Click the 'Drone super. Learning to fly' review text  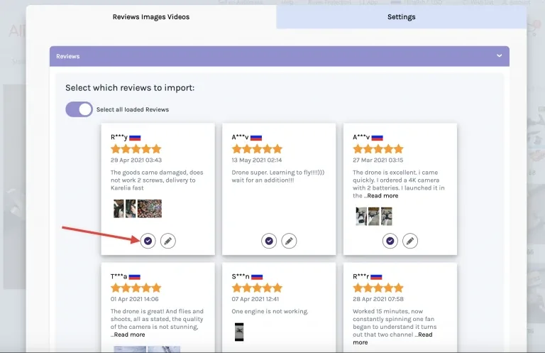(277, 176)
